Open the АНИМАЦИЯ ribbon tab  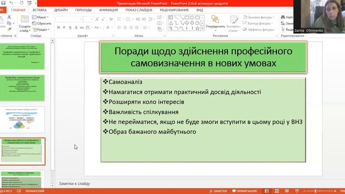click(x=108, y=10)
